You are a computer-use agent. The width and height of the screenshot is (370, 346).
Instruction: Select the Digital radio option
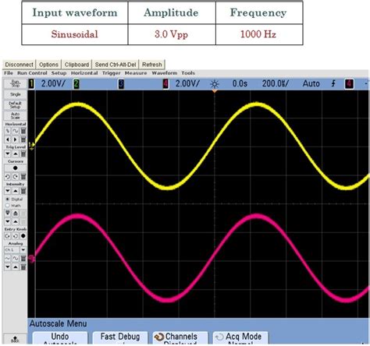point(8,199)
